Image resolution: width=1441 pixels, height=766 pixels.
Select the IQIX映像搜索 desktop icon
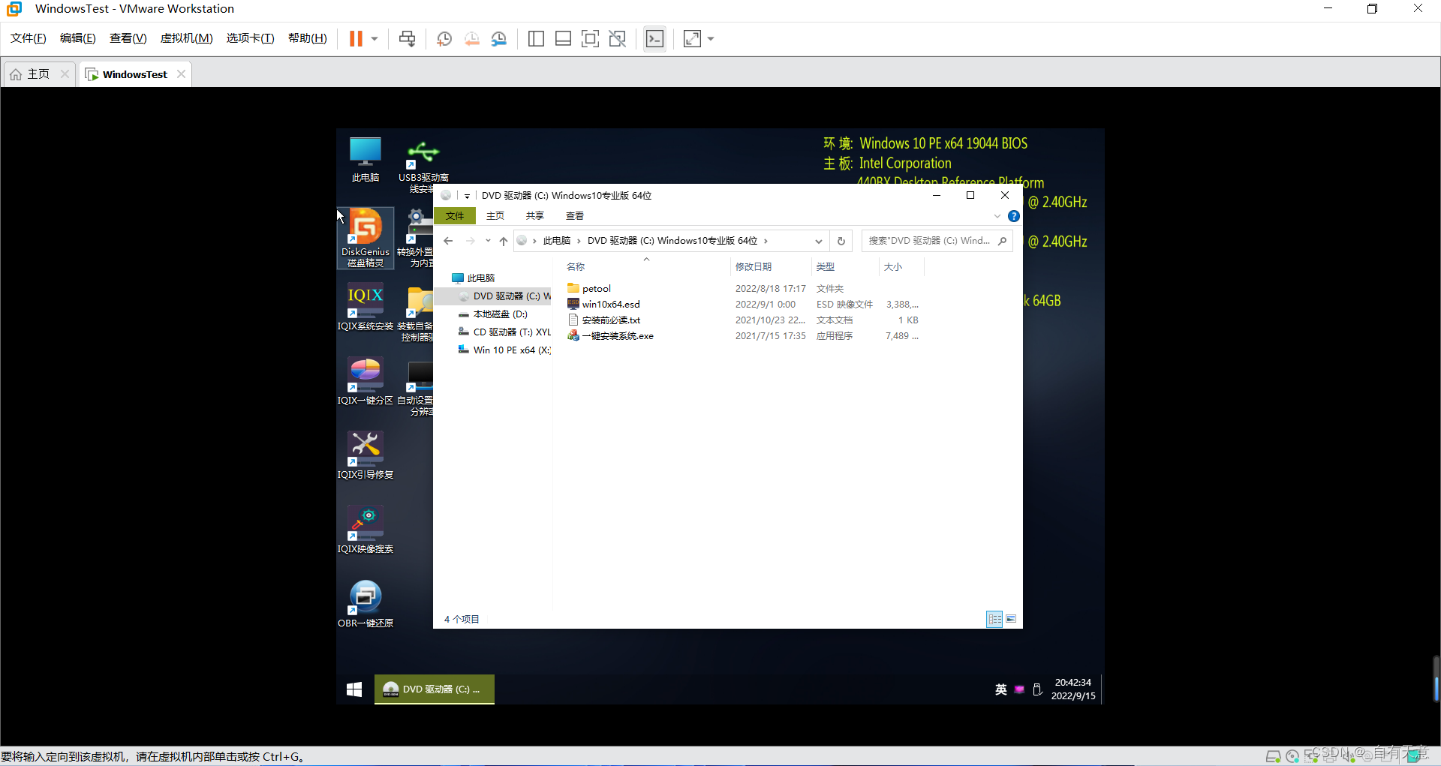point(366,530)
